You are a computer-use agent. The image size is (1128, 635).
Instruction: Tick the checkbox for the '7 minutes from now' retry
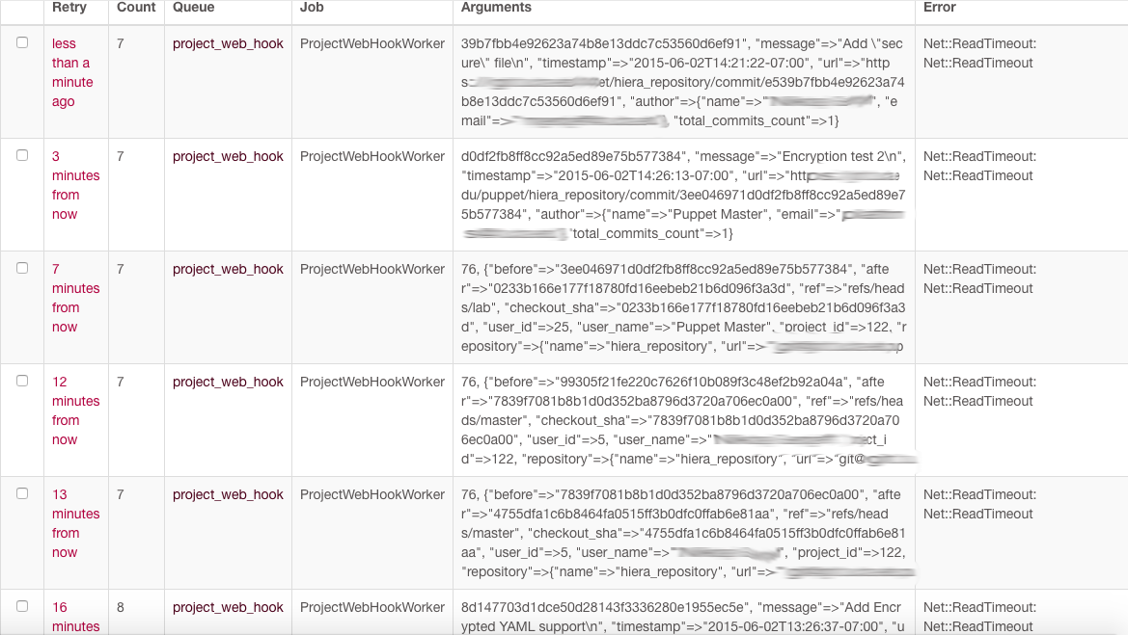coord(22,268)
